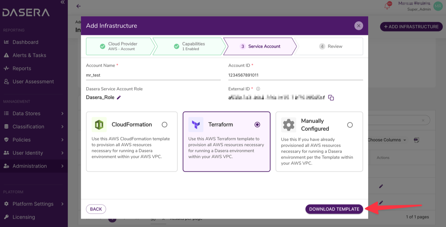Click the info icon next to External ID
Viewport: 446px width, 227px height.
[258, 89]
